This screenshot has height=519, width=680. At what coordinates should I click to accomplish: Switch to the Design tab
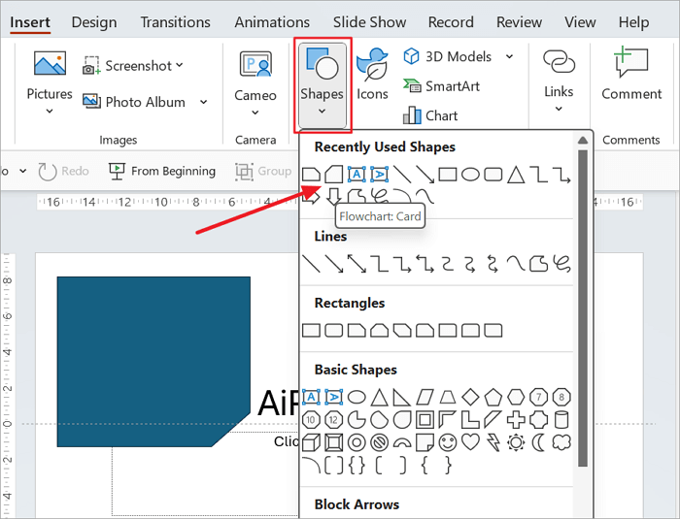(94, 22)
